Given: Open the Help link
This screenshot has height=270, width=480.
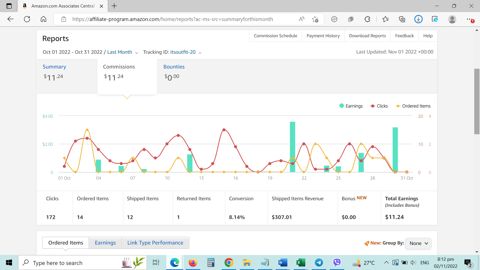Looking at the screenshot, I should point(428,36).
